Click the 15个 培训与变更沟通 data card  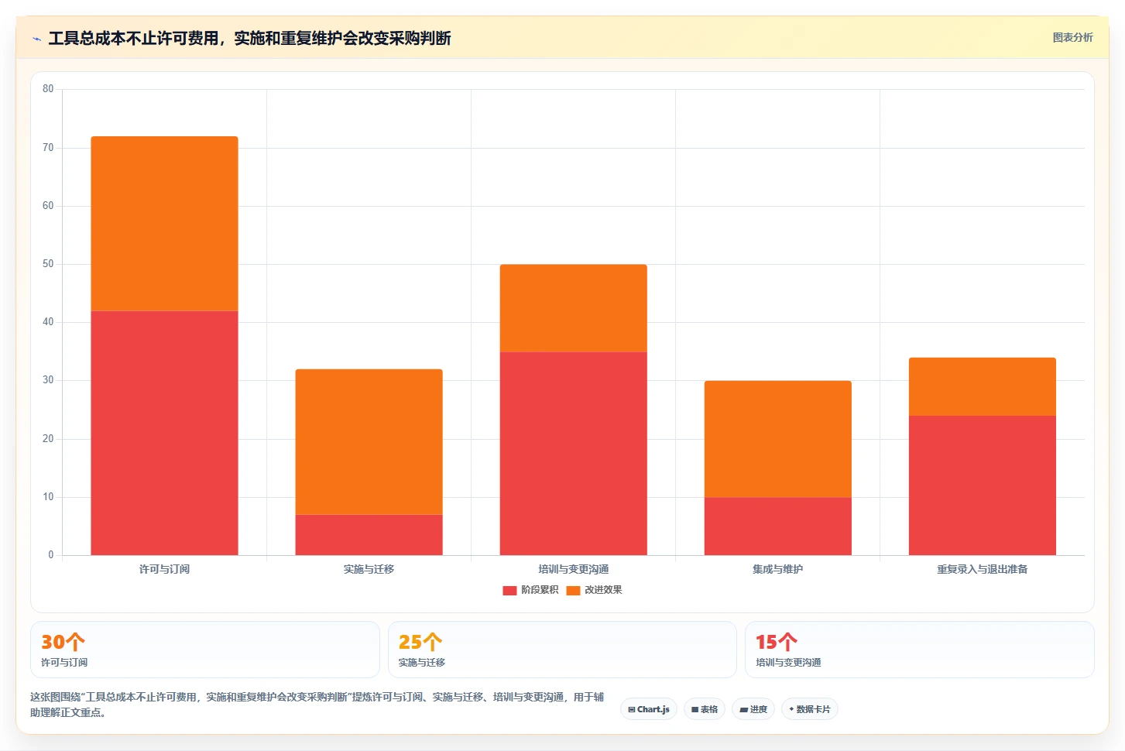920,650
